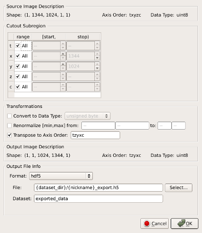Enable the Renormalize [min,max] checkbox
The height and width of the screenshot is (233, 202).
pyautogui.click(x=10, y=126)
